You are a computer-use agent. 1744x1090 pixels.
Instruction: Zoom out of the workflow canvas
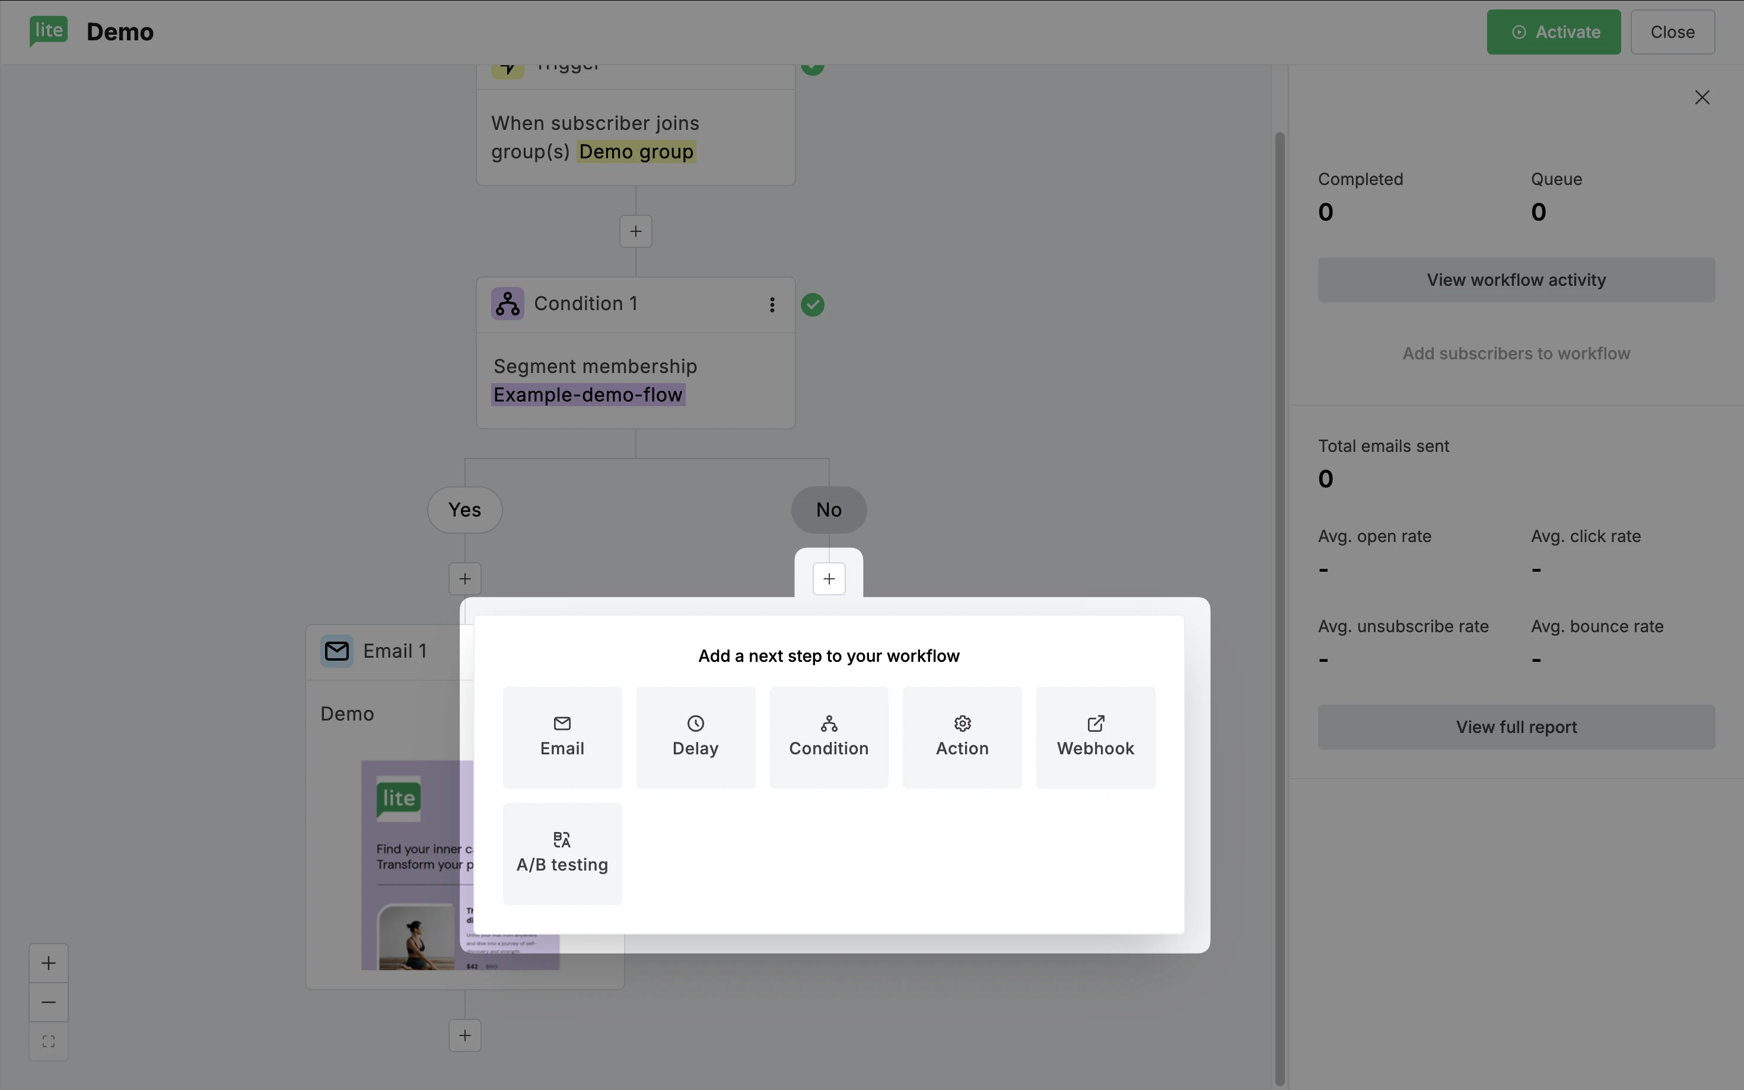click(48, 1002)
